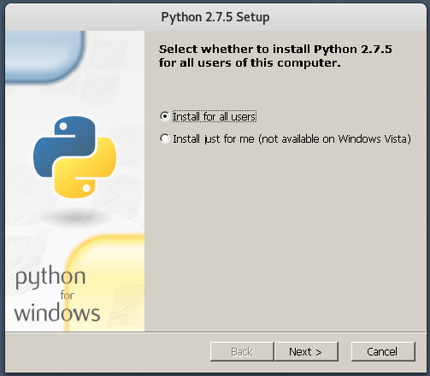Choose the "Install just for me" radio option
The width and height of the screenshot is (430, 376).
[x=165, y=138]
